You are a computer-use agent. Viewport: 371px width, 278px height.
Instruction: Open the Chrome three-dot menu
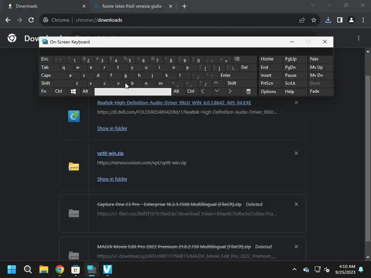[x=363, y=20]
